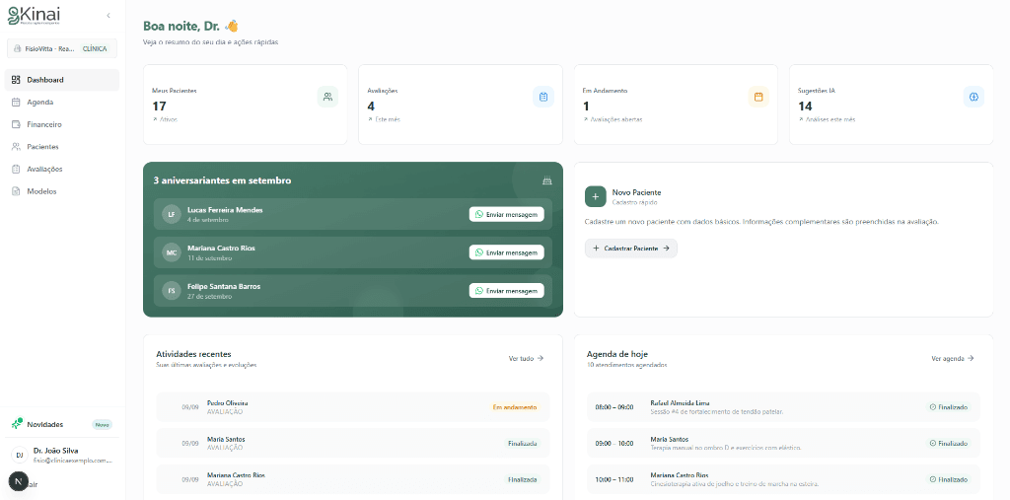
Task: Click the Meus Pacientes users icon
Action: point(327,97)
